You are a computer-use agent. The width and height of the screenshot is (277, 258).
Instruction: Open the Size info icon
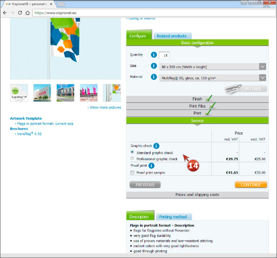pyautogui.click(x=154, y=66)
